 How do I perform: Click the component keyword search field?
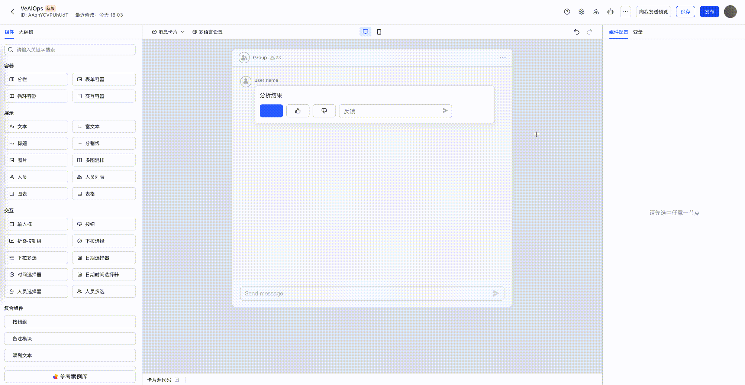[x=70, y=50]
